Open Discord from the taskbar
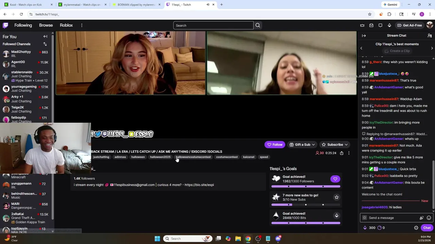This screenshot has width=435, height=244. coord(278,239)
